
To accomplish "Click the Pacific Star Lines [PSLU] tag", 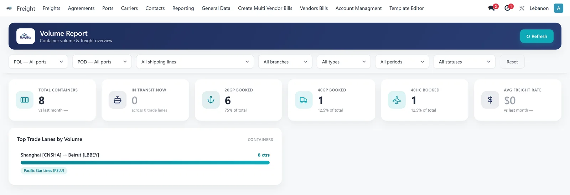I will 44,171.
